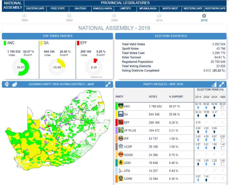Click the GOOD party logo
Viewport: 229px width, 185px height.
(x=121, y=155)
